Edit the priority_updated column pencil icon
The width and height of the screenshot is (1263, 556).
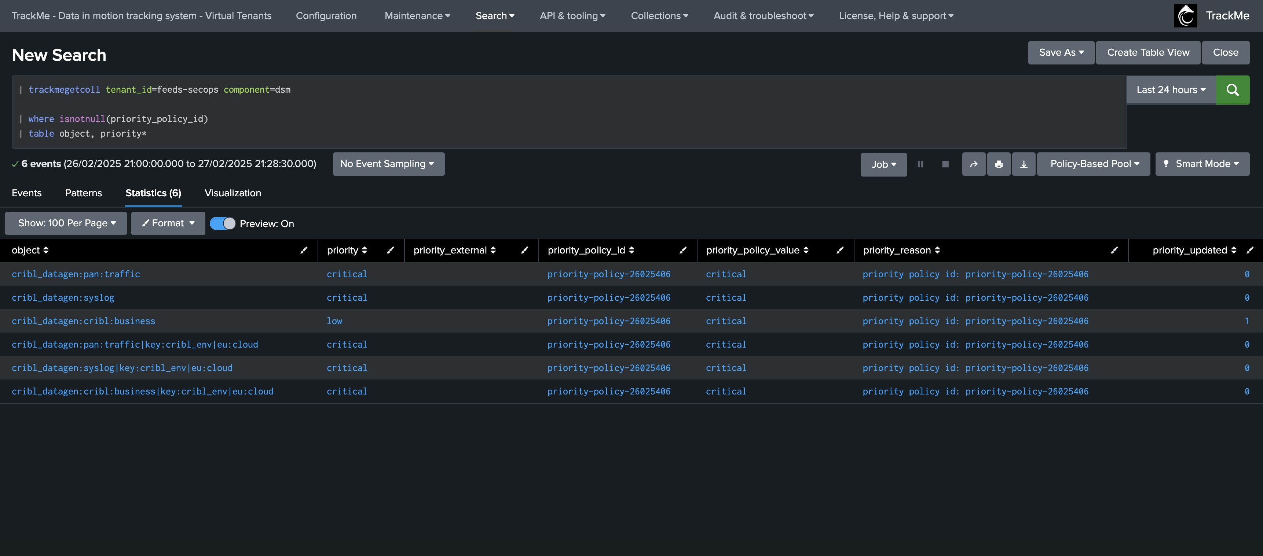click(1250, 250)
